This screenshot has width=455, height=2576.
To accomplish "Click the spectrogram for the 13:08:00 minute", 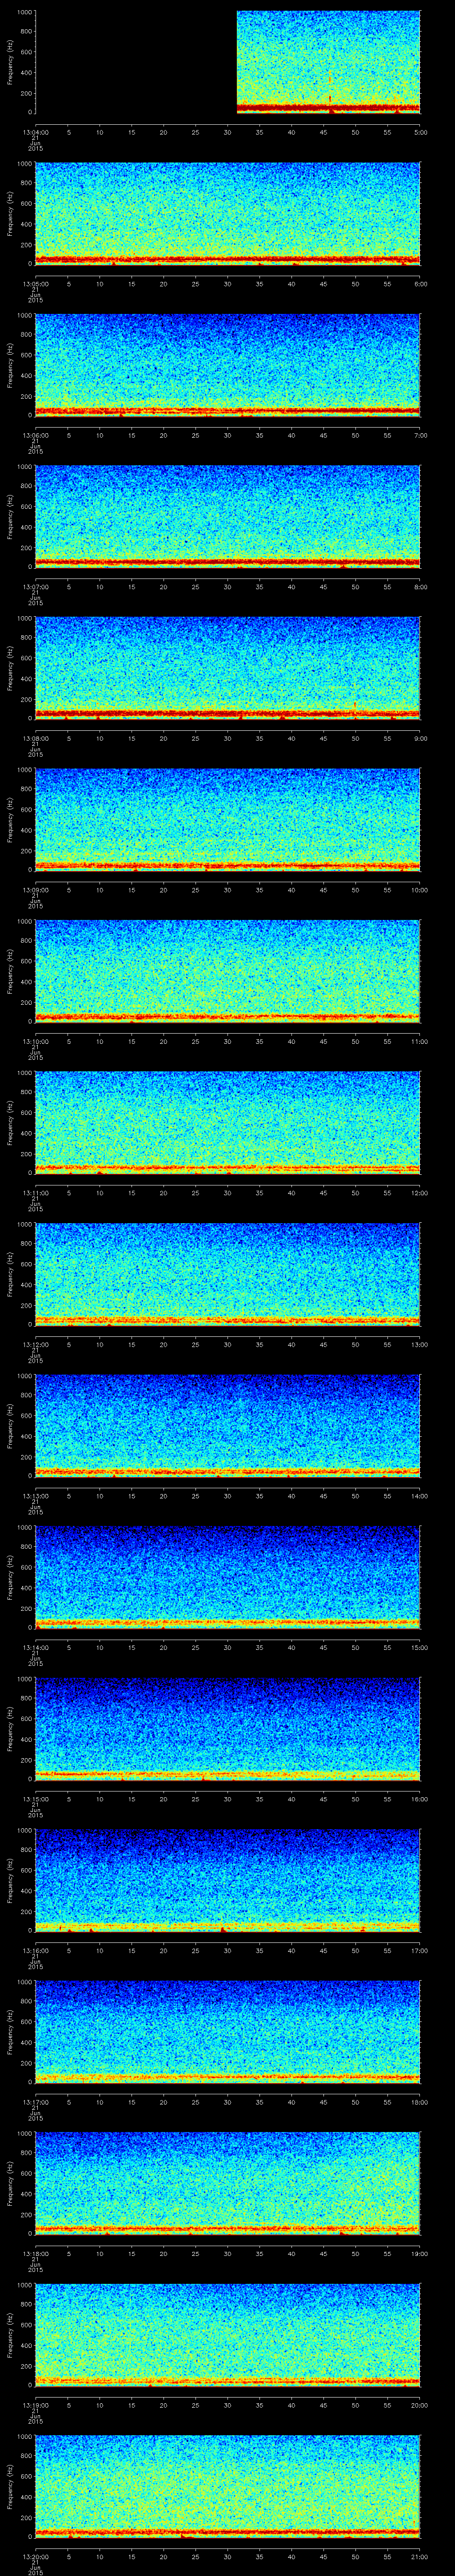I will [228, 668].
